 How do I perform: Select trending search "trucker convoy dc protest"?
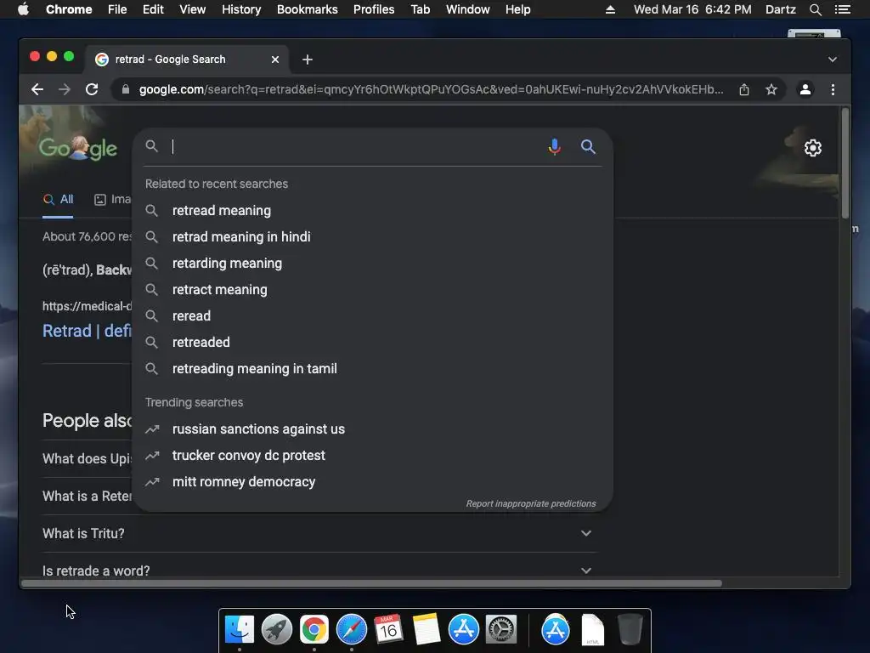tap(373, 456)
